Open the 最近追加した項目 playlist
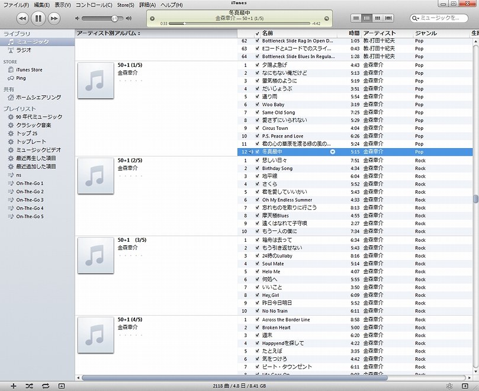Viewport: 479px width, 391px height. pyautogui.click(x=36, y=166)
